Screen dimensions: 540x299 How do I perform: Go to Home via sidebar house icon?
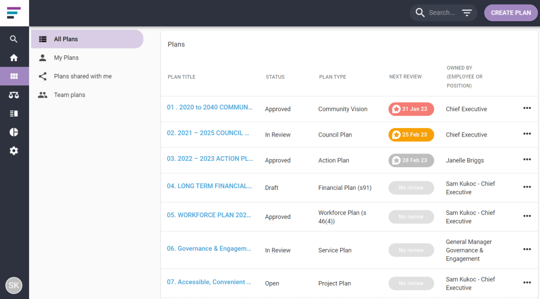pyautogui.click(x=14, y=57)
